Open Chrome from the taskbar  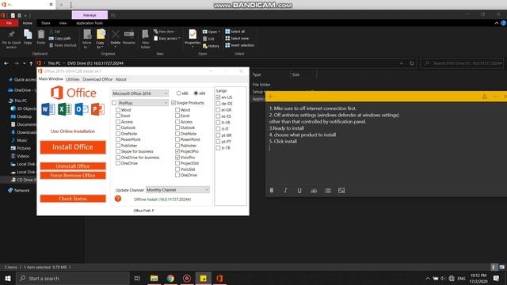coord(170,278)
